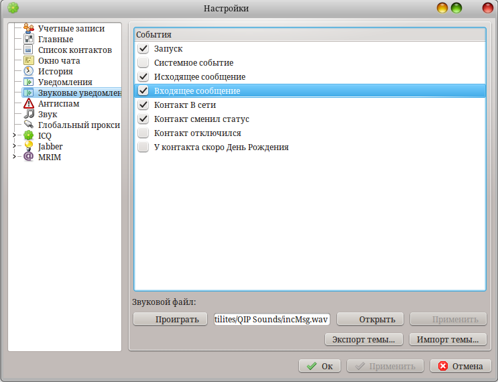Click Экспорт темы button

[x=364, y=340]
